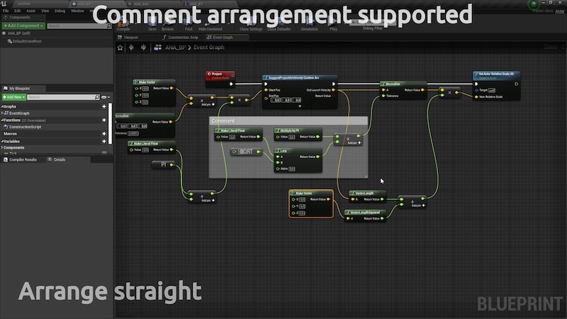Add a new function with plus icon
567x319 pixels.
click(104, 120)
